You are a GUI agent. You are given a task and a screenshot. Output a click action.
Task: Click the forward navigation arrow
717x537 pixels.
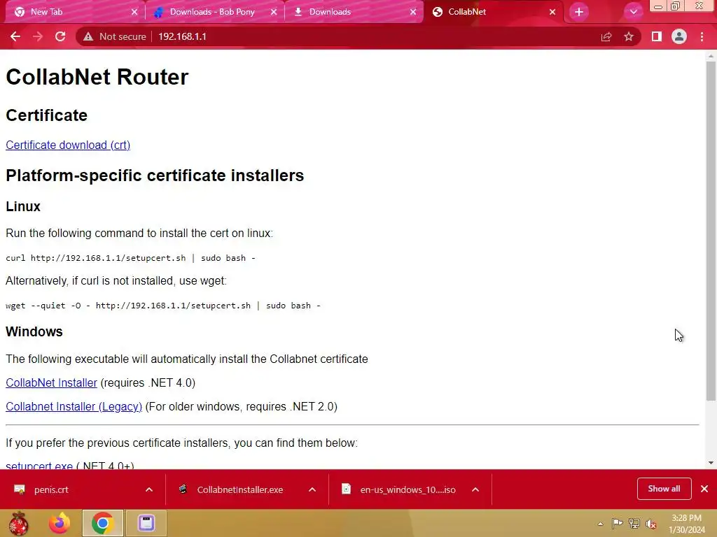[x=38, y=36]
